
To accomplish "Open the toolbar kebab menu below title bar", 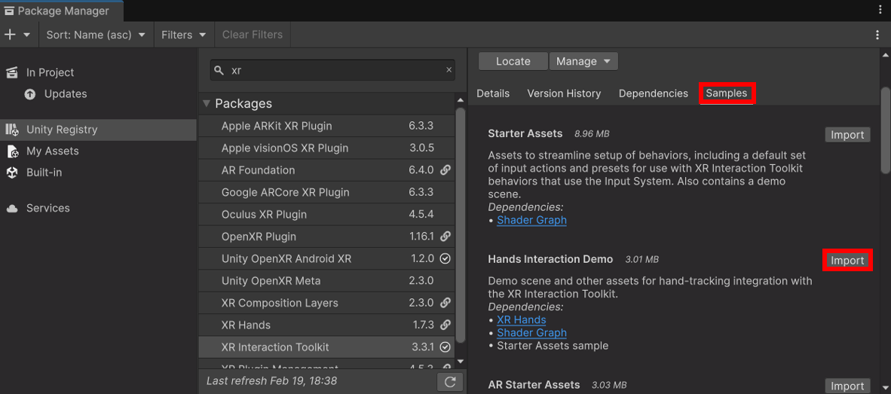I will pos(877,35).
